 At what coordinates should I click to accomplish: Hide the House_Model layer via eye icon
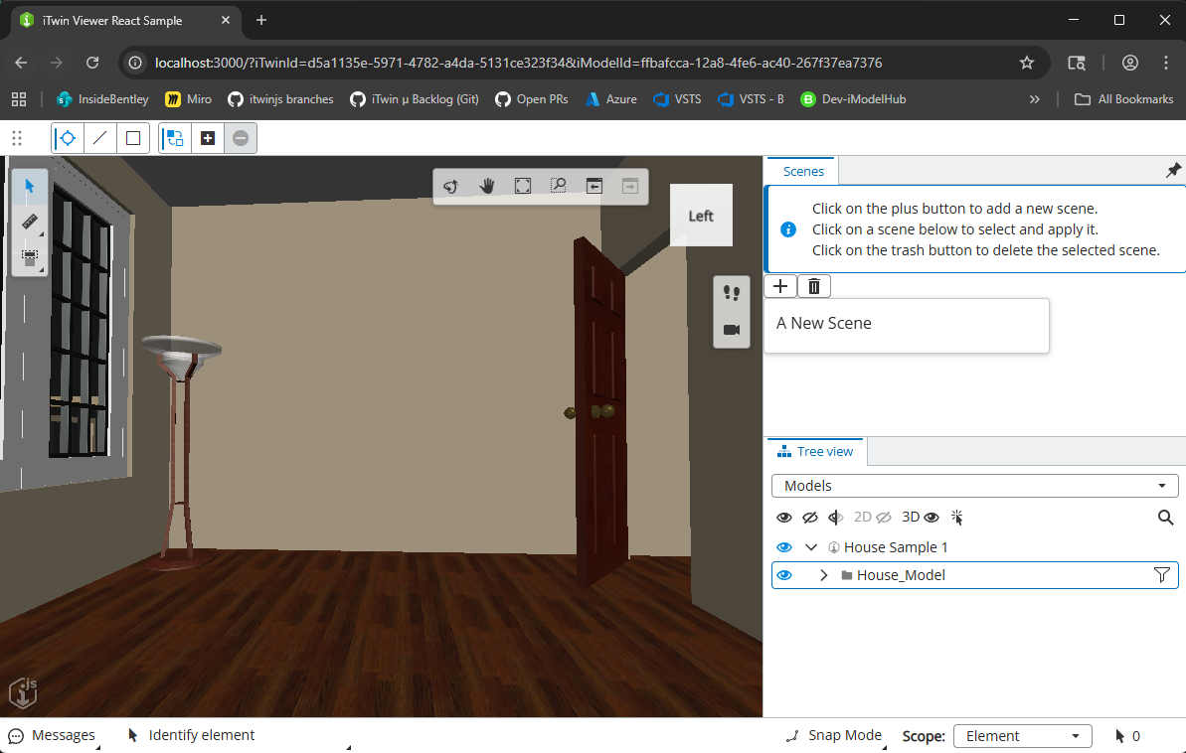pos(784,575)
